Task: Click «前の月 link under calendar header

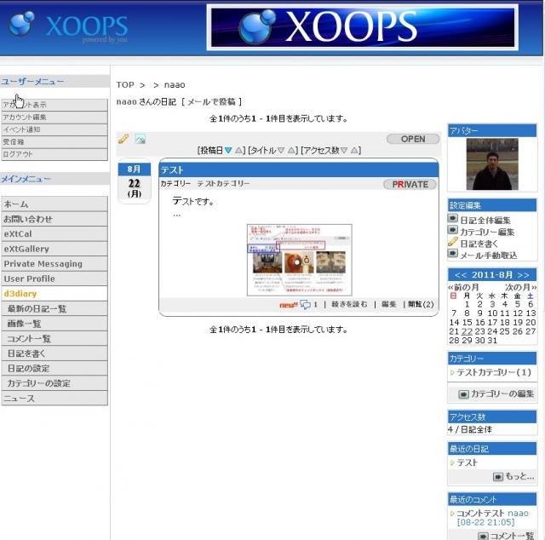Action: pyautogui.click(x=463, y=288)
